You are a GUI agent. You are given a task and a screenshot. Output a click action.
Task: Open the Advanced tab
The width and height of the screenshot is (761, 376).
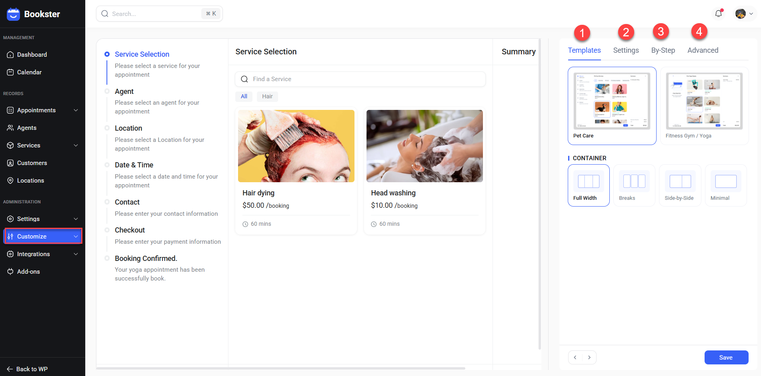[x=703, y=50]
